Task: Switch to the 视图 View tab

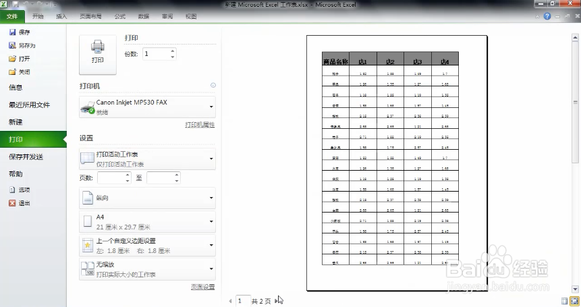Action: (x=191, y=16)
